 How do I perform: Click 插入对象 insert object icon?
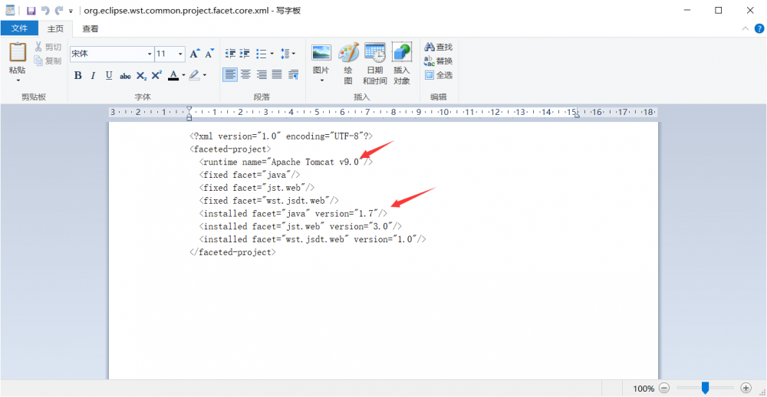pyautogui.click(x=402, y=64)
